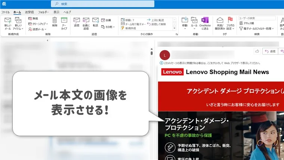
Task: Open the クイック操作 dialog launcher
Action: coord(177,34)
